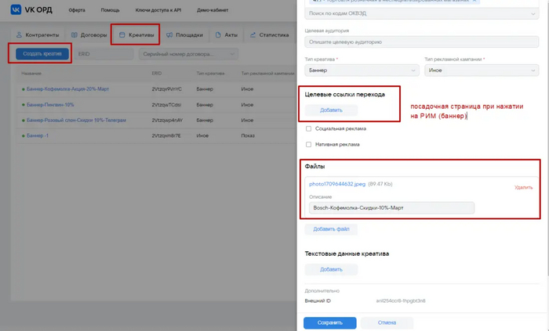Click the Показ cell in Баннер-1 row
Image resolution: width=549 pixels, height=331 pixels.
[x=248, y=135]
